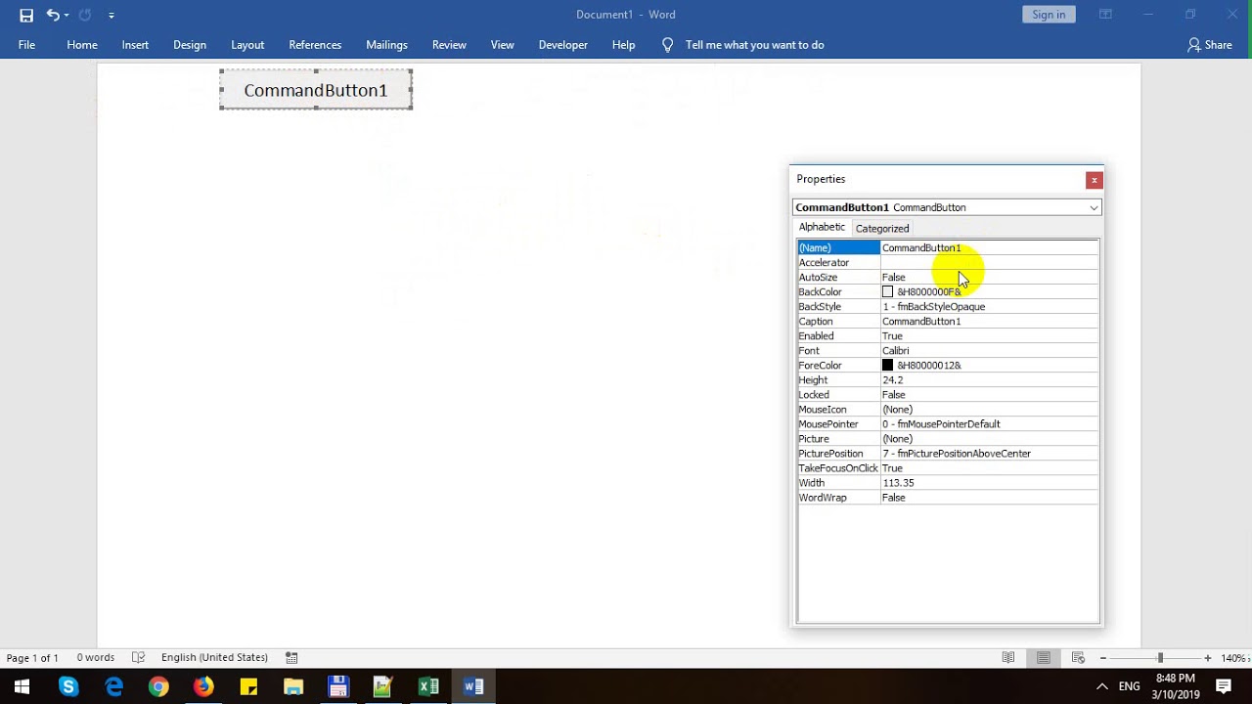Close the Properties window

click(1094, 180)
